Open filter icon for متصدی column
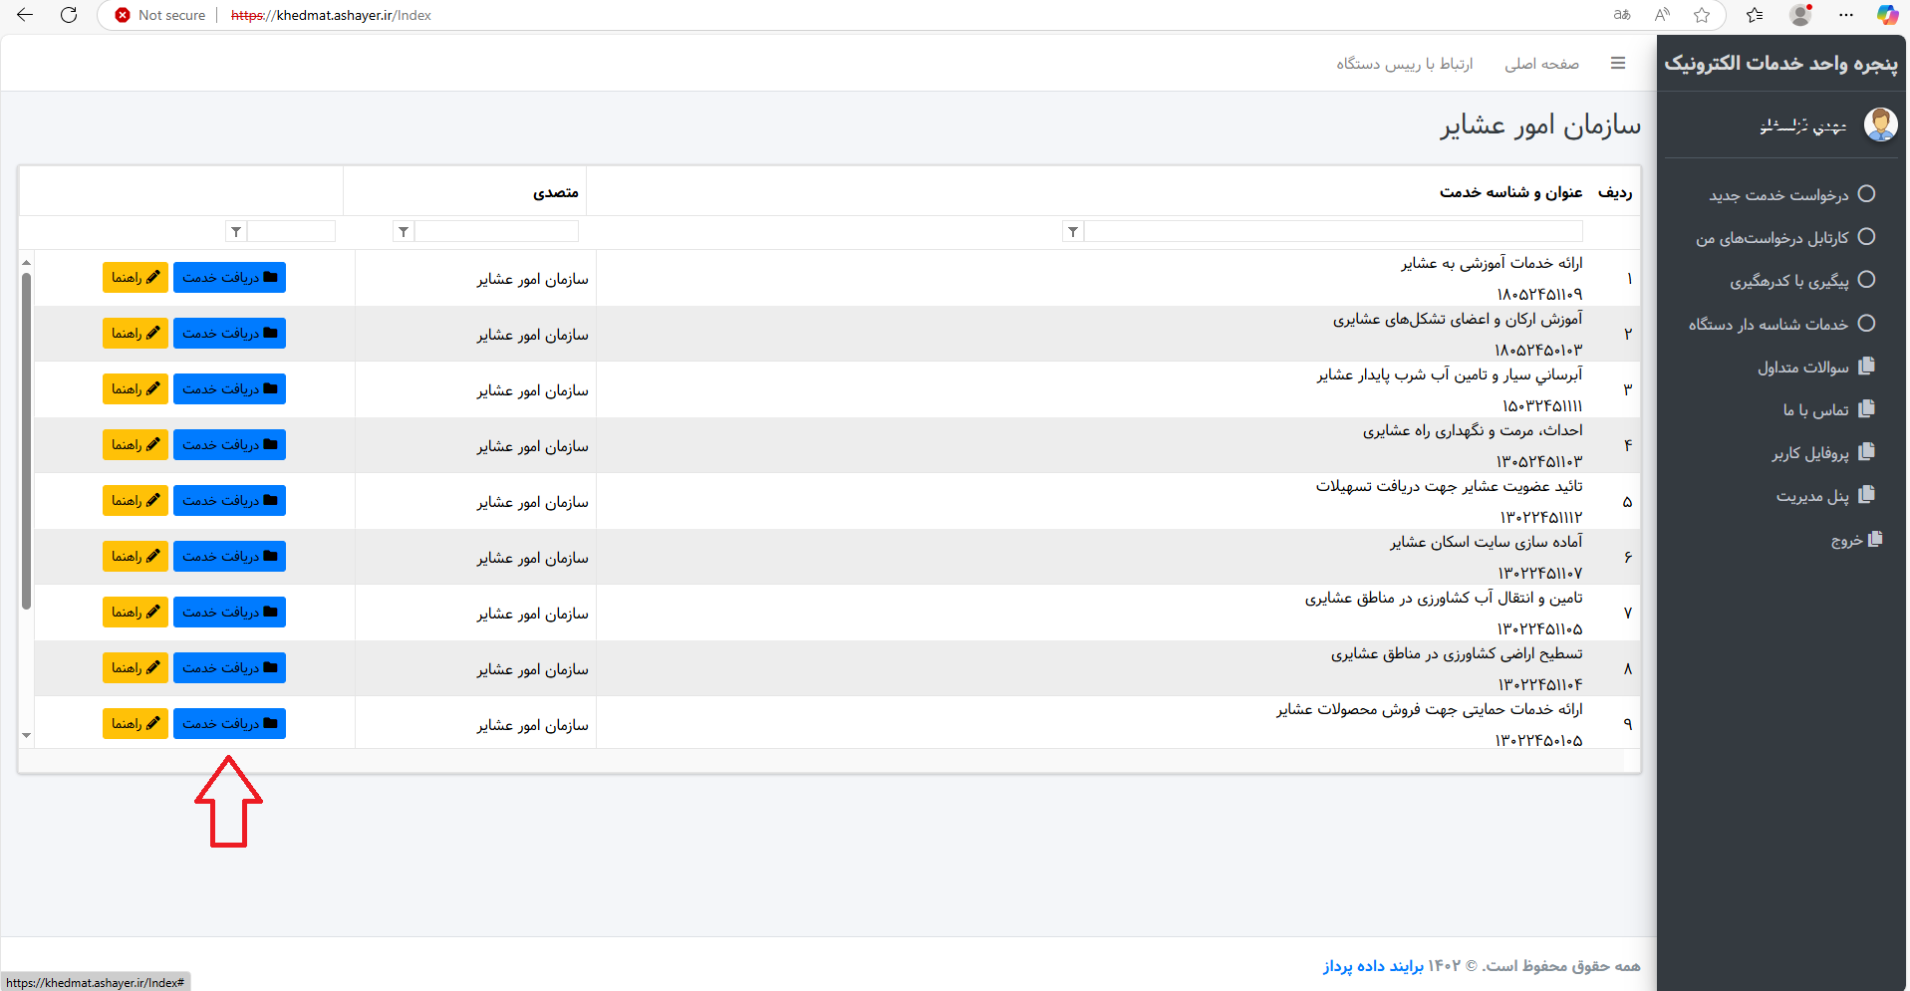 [x=404, y=232]
